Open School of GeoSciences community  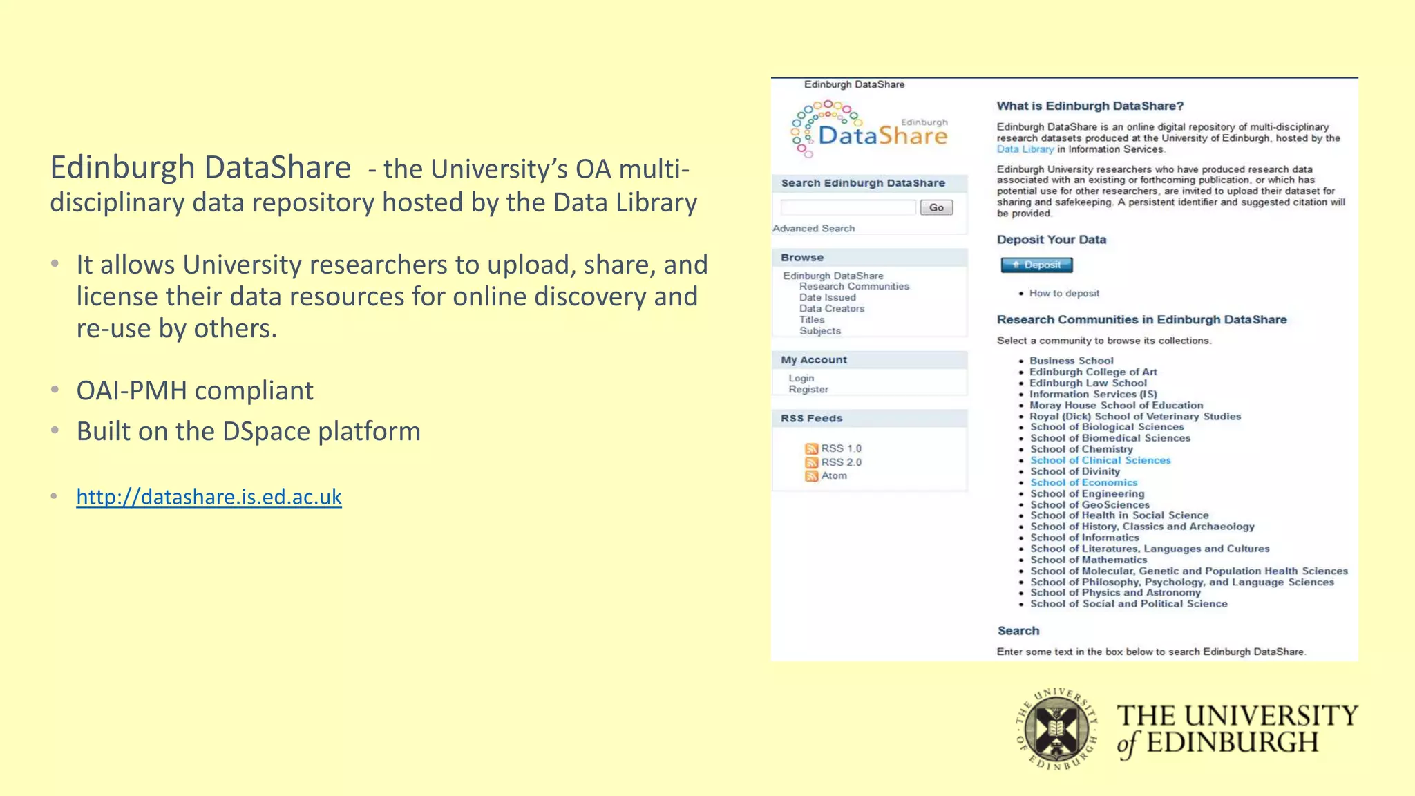(1090, 504)
